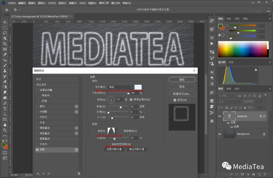Click the 杂色 slider handle

[x=115, y=139]
